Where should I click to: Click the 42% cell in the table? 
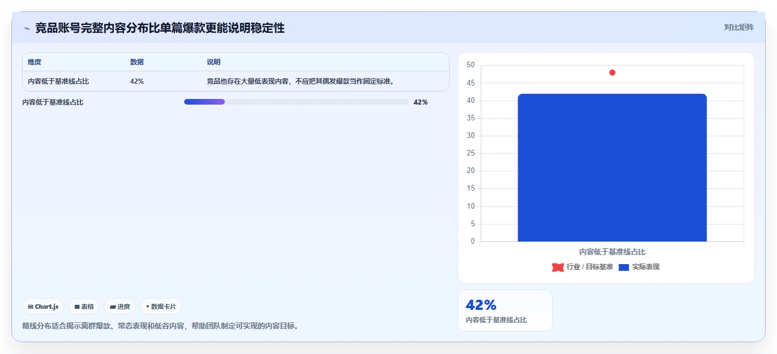tap(137, 81)
